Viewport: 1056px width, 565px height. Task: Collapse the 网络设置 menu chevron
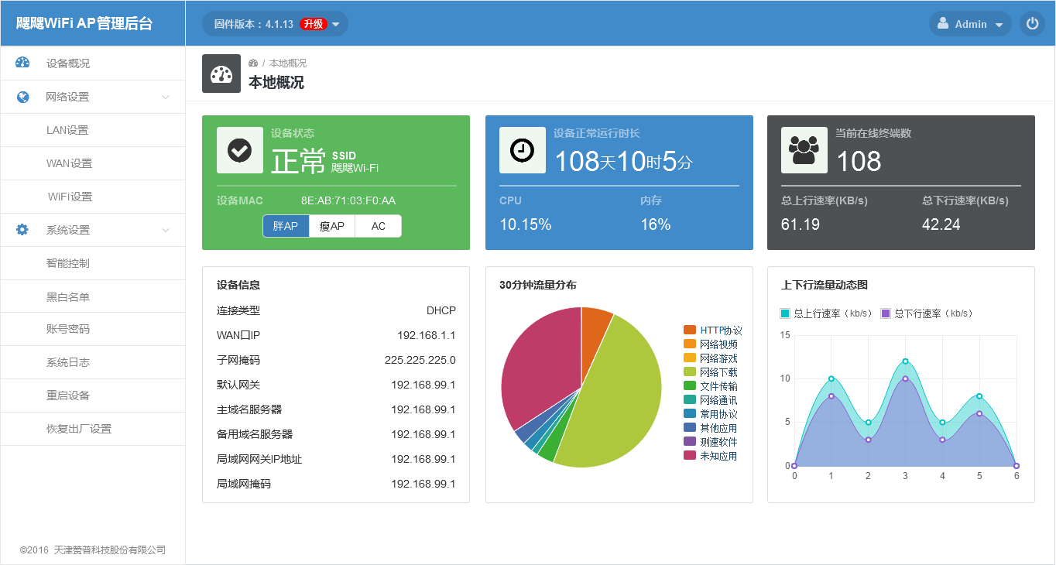tap(166, 97)
